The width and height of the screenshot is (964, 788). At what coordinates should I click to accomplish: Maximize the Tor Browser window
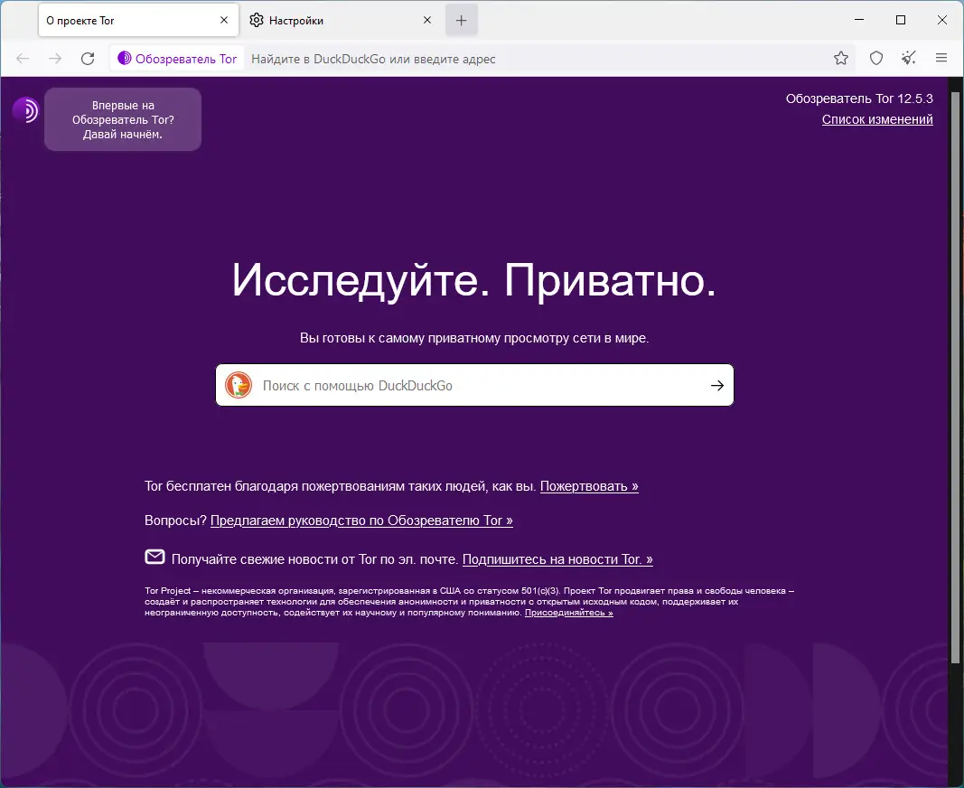(x=901, y=20)
